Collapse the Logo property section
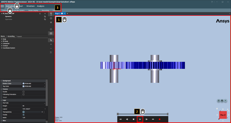231x123 pixels. 1,100
